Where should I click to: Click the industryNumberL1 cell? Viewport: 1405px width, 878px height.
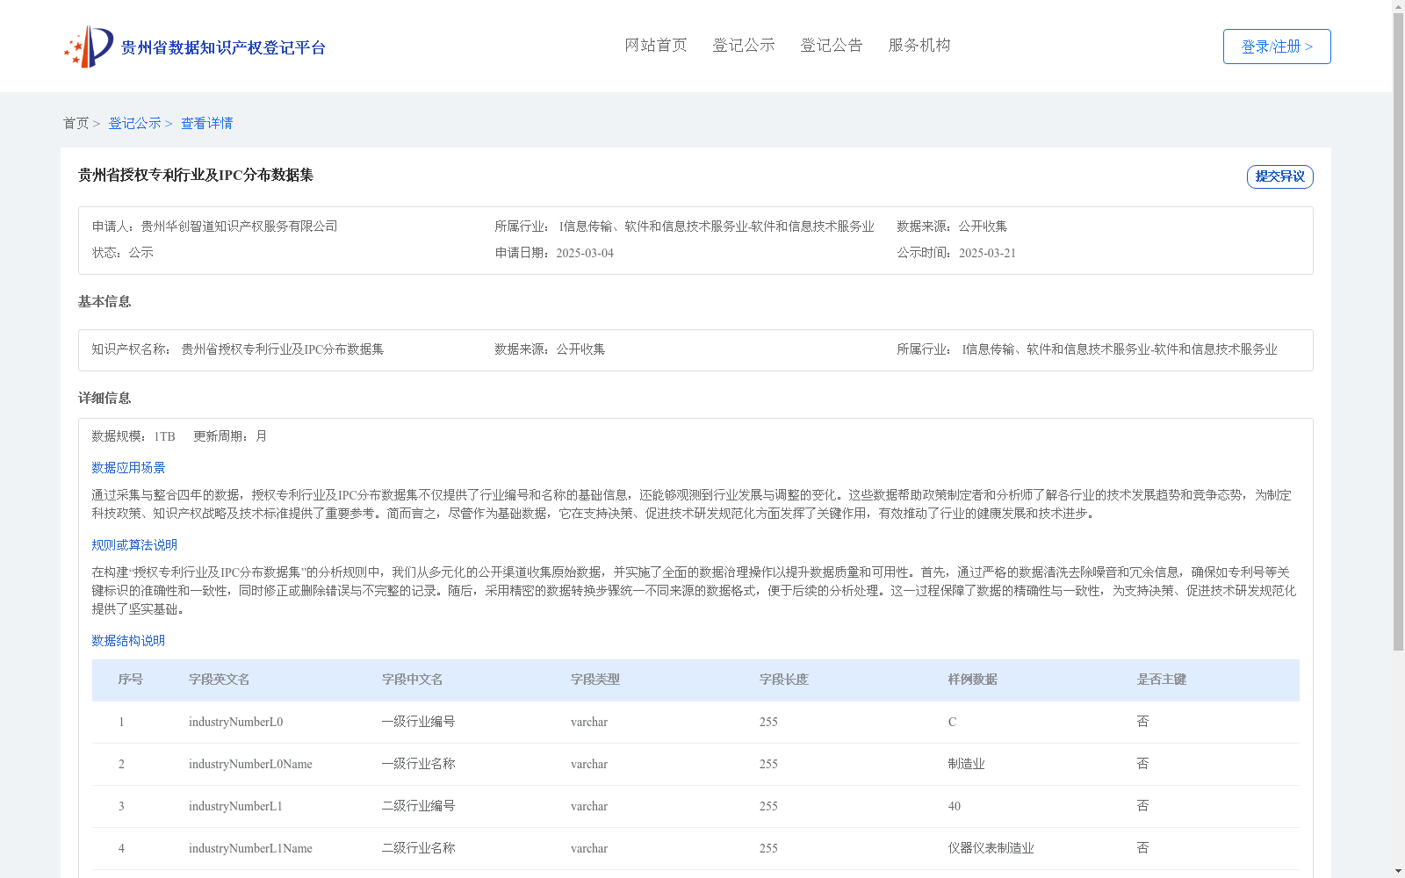(235, 806)
